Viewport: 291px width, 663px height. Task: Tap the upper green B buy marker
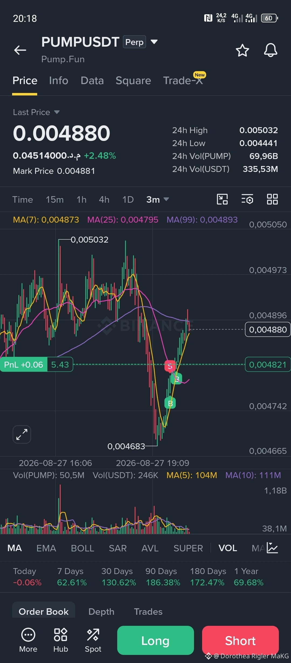click(x=177, y=379)
